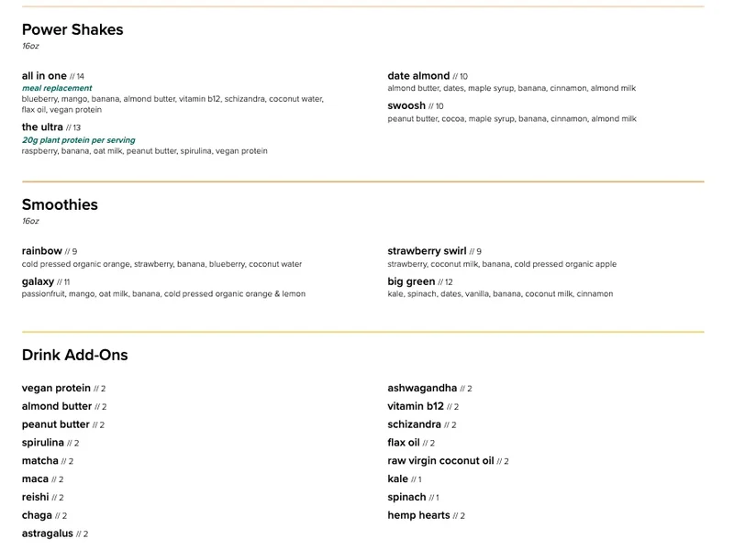
Task: Pick the raw virgin coconut oil add-on
Action: pos(440,461)
